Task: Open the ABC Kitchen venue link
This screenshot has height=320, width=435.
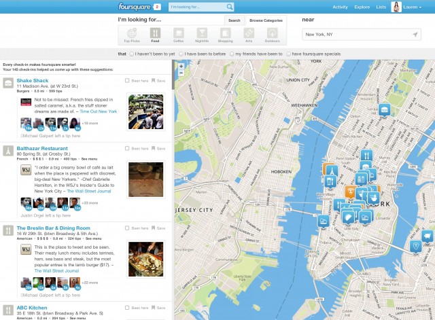Action: pos(32,308)
